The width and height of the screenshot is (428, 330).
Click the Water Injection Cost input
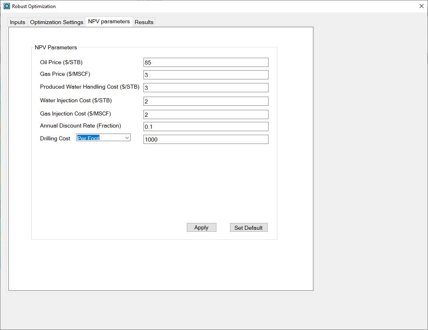point(206,101)
